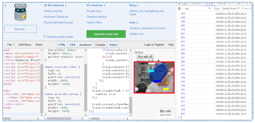Open the Blog » heading link

pos(134,5)
